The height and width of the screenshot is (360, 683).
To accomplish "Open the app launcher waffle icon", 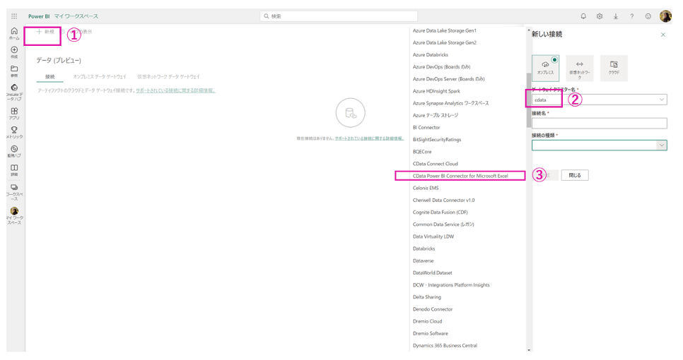I will click(x=14, y=16).
